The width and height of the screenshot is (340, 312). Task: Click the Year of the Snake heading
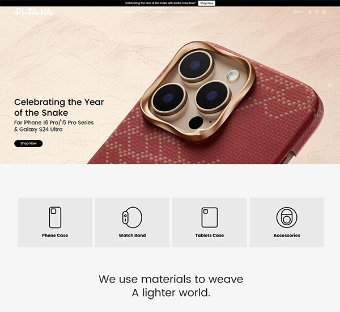[x=59, y=107]
